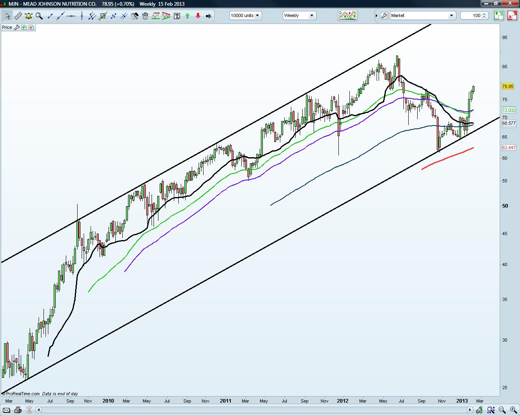Click the green 72.032 moving average label

(x=509, y=110)
